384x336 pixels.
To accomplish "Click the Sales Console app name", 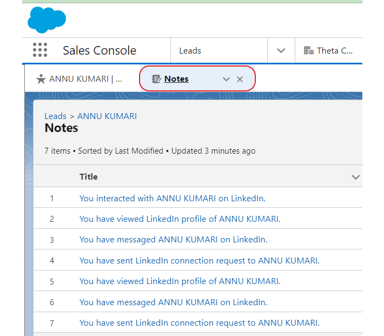I will pos(100,50).
